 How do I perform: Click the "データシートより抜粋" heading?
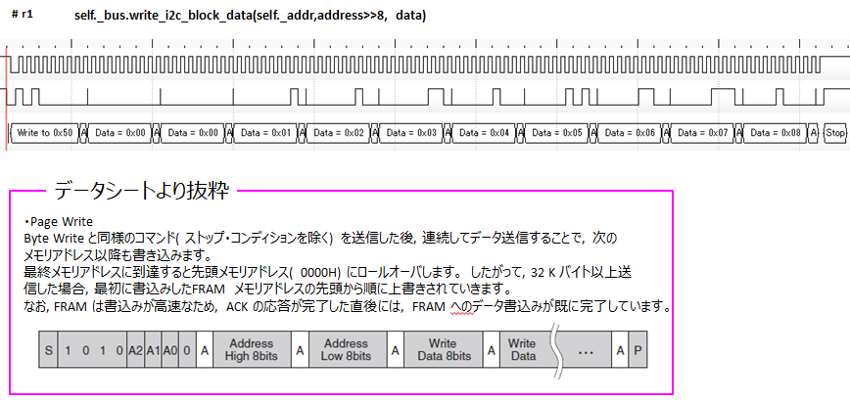141,192
